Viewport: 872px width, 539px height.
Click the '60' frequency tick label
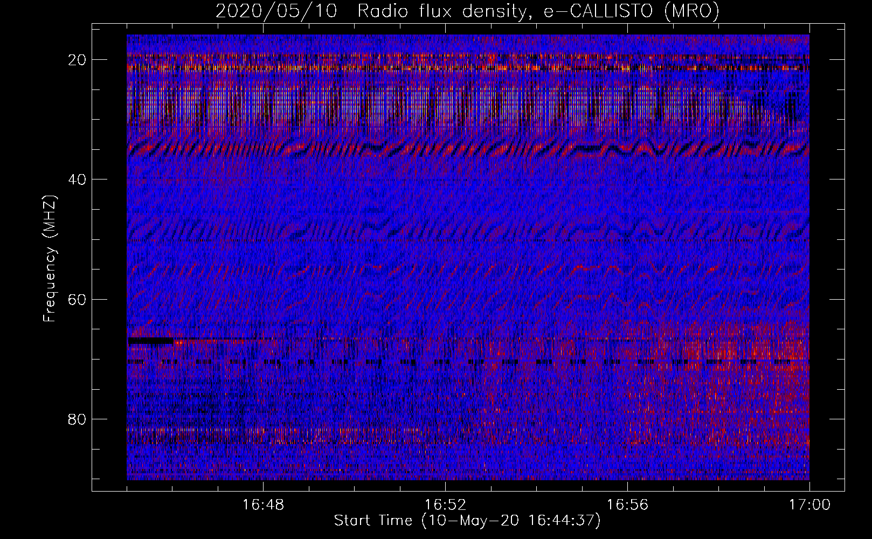[78, 299]
